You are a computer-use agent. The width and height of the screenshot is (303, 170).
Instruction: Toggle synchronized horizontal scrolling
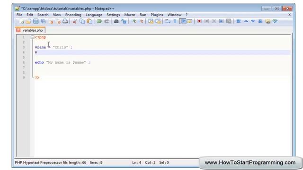(158, 21)
